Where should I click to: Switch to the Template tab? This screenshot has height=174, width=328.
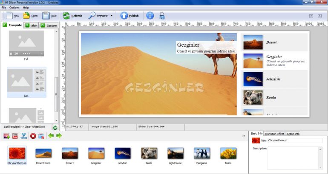click(12, 25)
